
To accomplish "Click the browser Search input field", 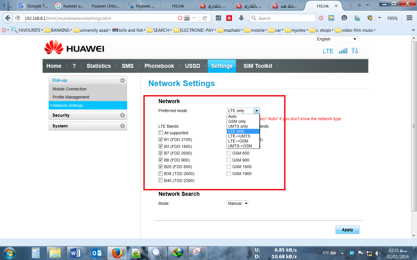I will click(x=282, y=18).
